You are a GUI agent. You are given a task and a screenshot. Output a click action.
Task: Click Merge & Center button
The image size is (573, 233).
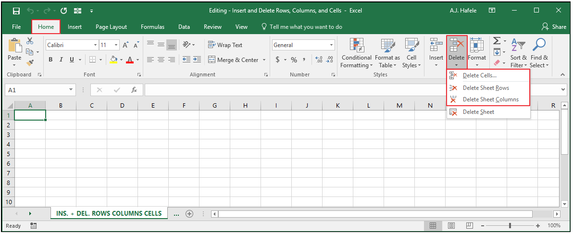233,60
